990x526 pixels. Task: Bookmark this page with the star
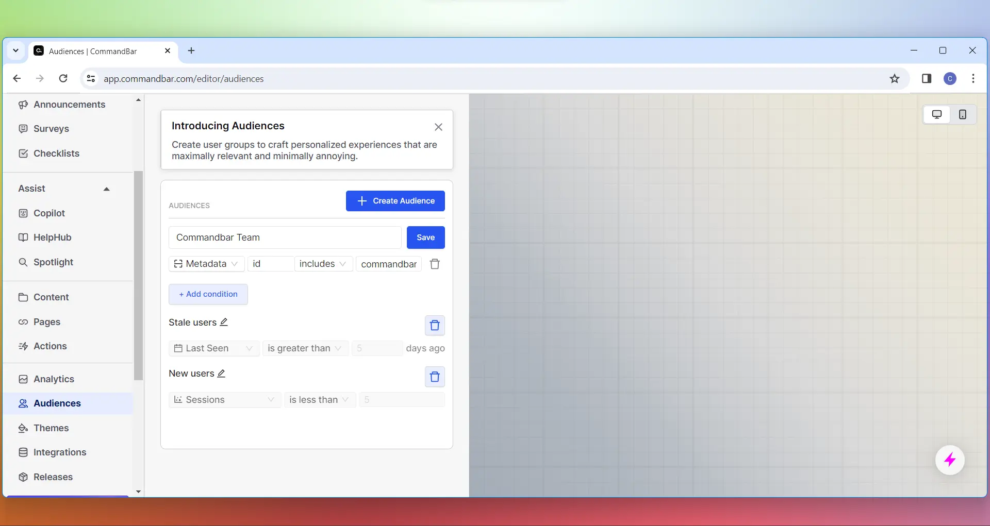tap(894, 79)
